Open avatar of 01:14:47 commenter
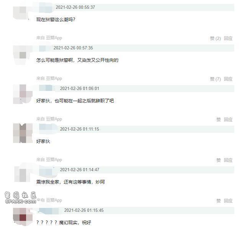Image resolution: width=245 pixels, height=229 pixels. point(23,174)
